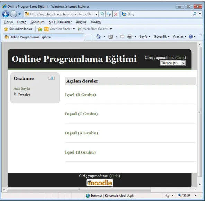Click the red Stop loading icon
This screenshot has width=205, height=201.
116,14
